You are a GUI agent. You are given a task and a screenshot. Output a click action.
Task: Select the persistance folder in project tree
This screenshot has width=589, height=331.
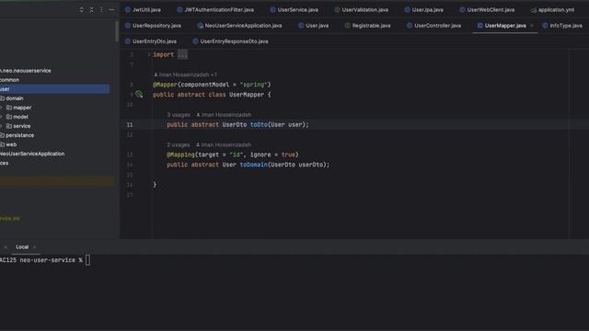(x=19, y=135)
